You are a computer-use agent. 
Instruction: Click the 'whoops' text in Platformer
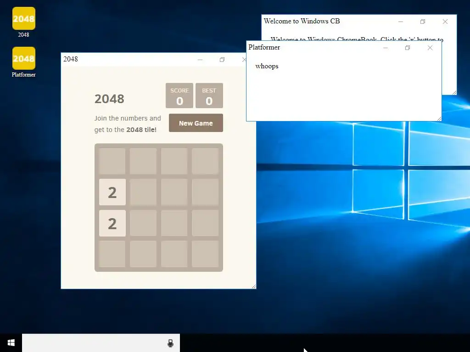(x=267, y=66)
